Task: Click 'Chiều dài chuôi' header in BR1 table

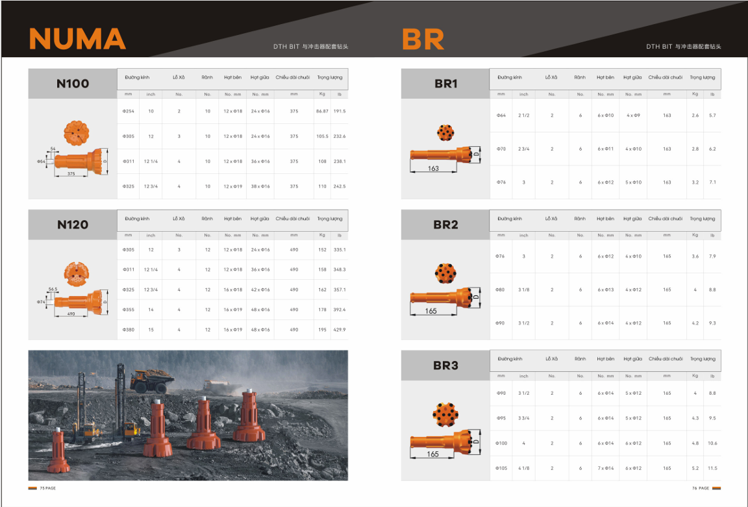Action: [665, 77]
